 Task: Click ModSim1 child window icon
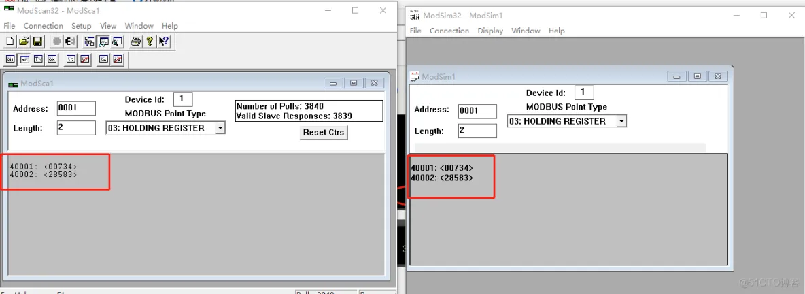click(x=415, y=77)
